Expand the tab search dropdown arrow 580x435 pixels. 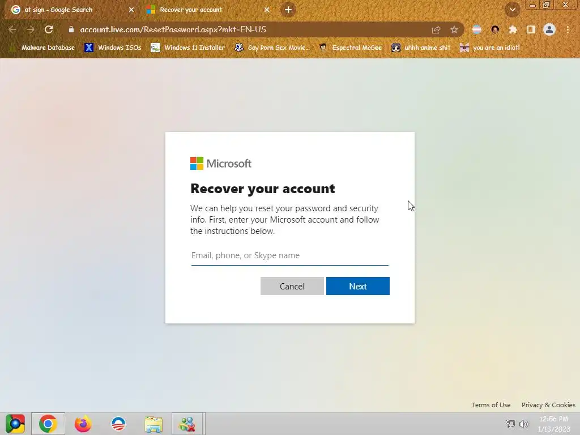(x=513, y=10)
